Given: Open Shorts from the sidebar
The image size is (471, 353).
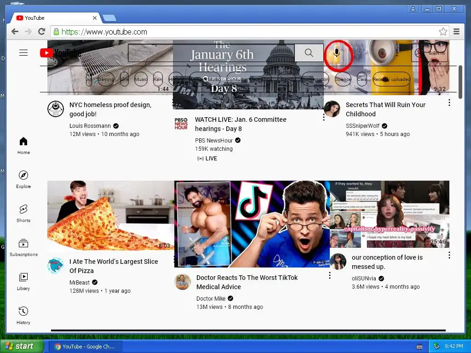Looking at the screenshot, I should point(23,213).
